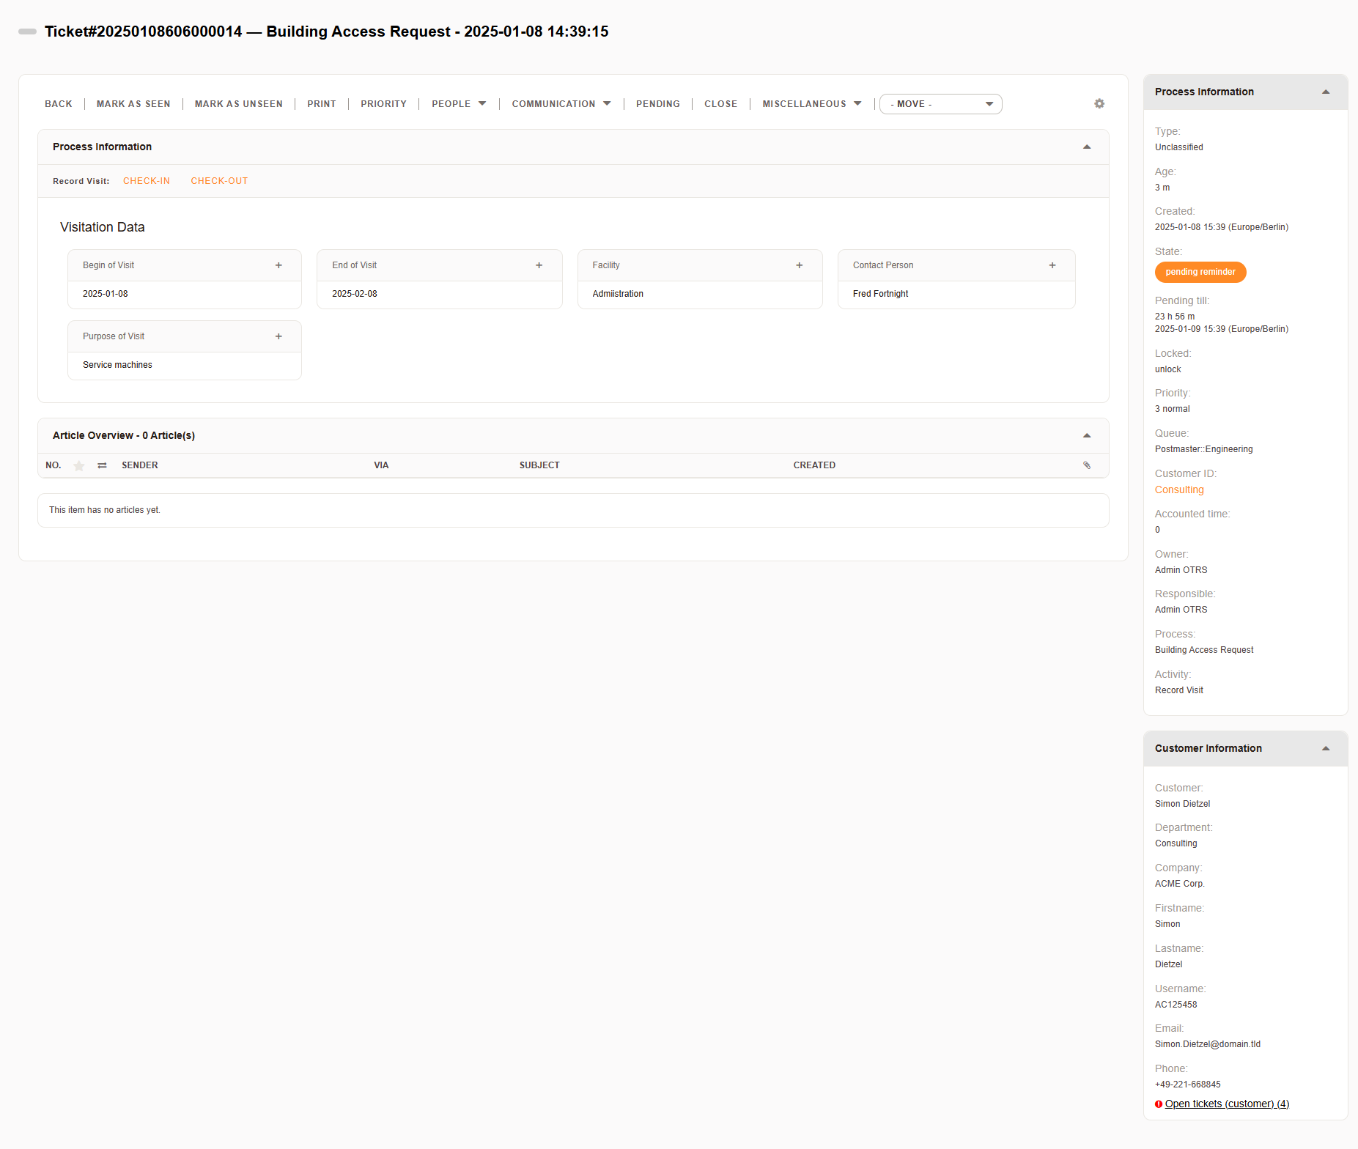Open the People menu

click(458, 104)
